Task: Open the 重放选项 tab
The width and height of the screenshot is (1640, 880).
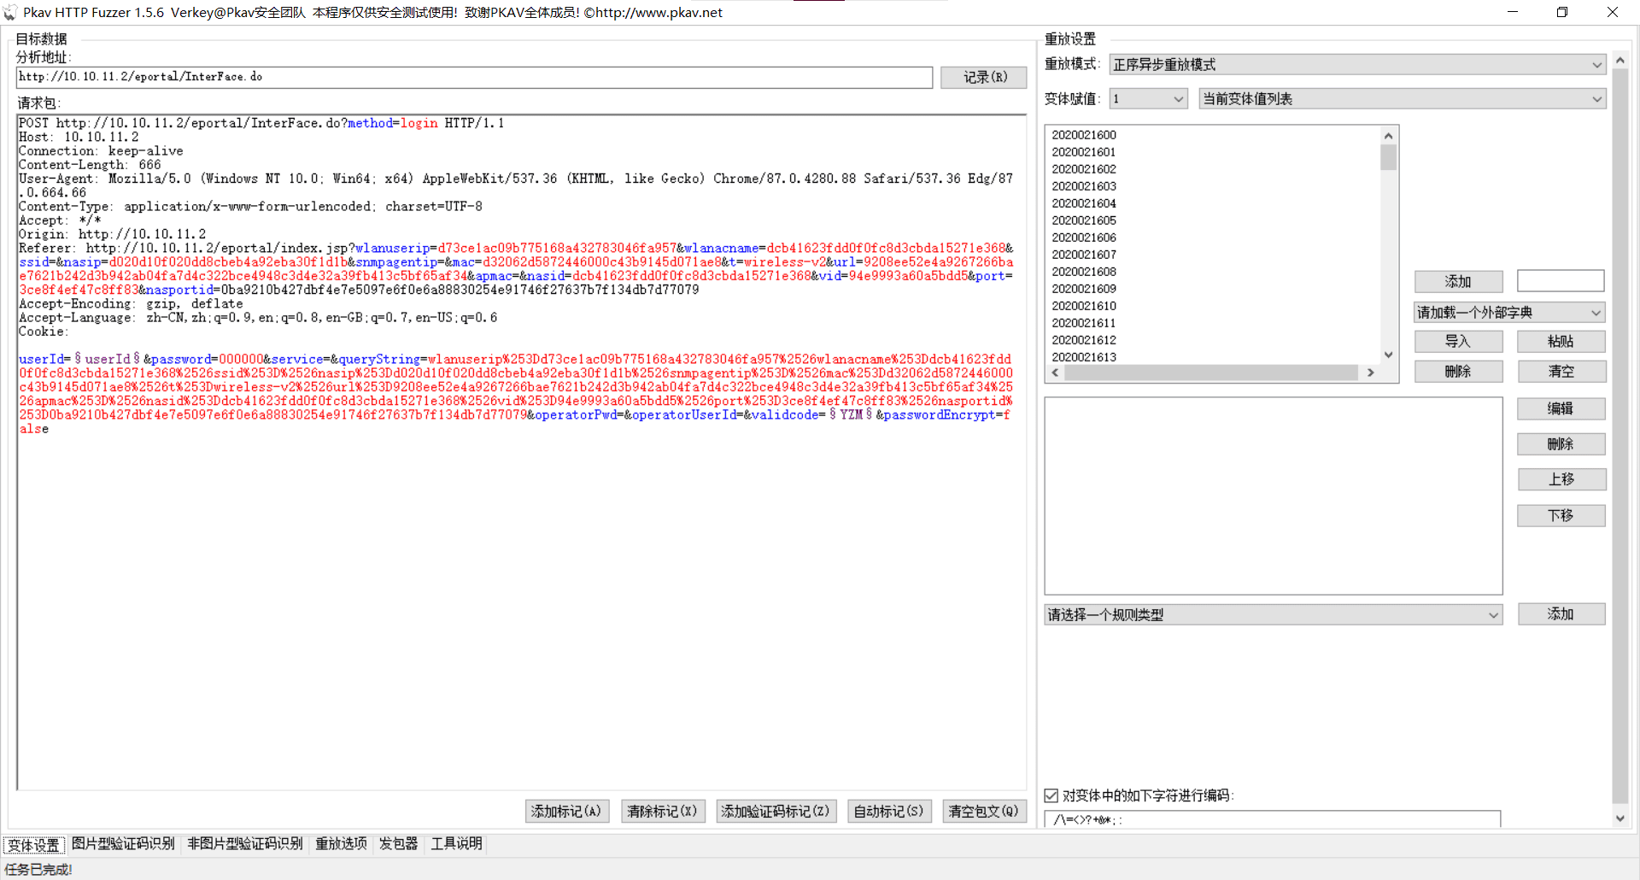Action: pos(341,844)
